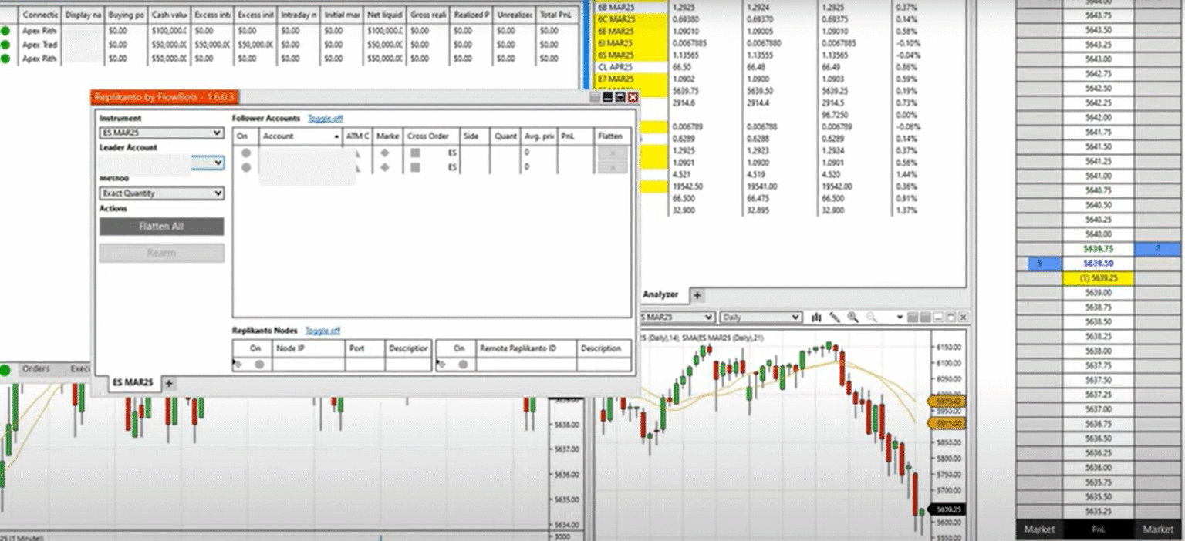The width and height of the screenshot is (1185, 541).
Task: Open the Method dropdown showing Exact Quantity
Action: tap(161, 193)
